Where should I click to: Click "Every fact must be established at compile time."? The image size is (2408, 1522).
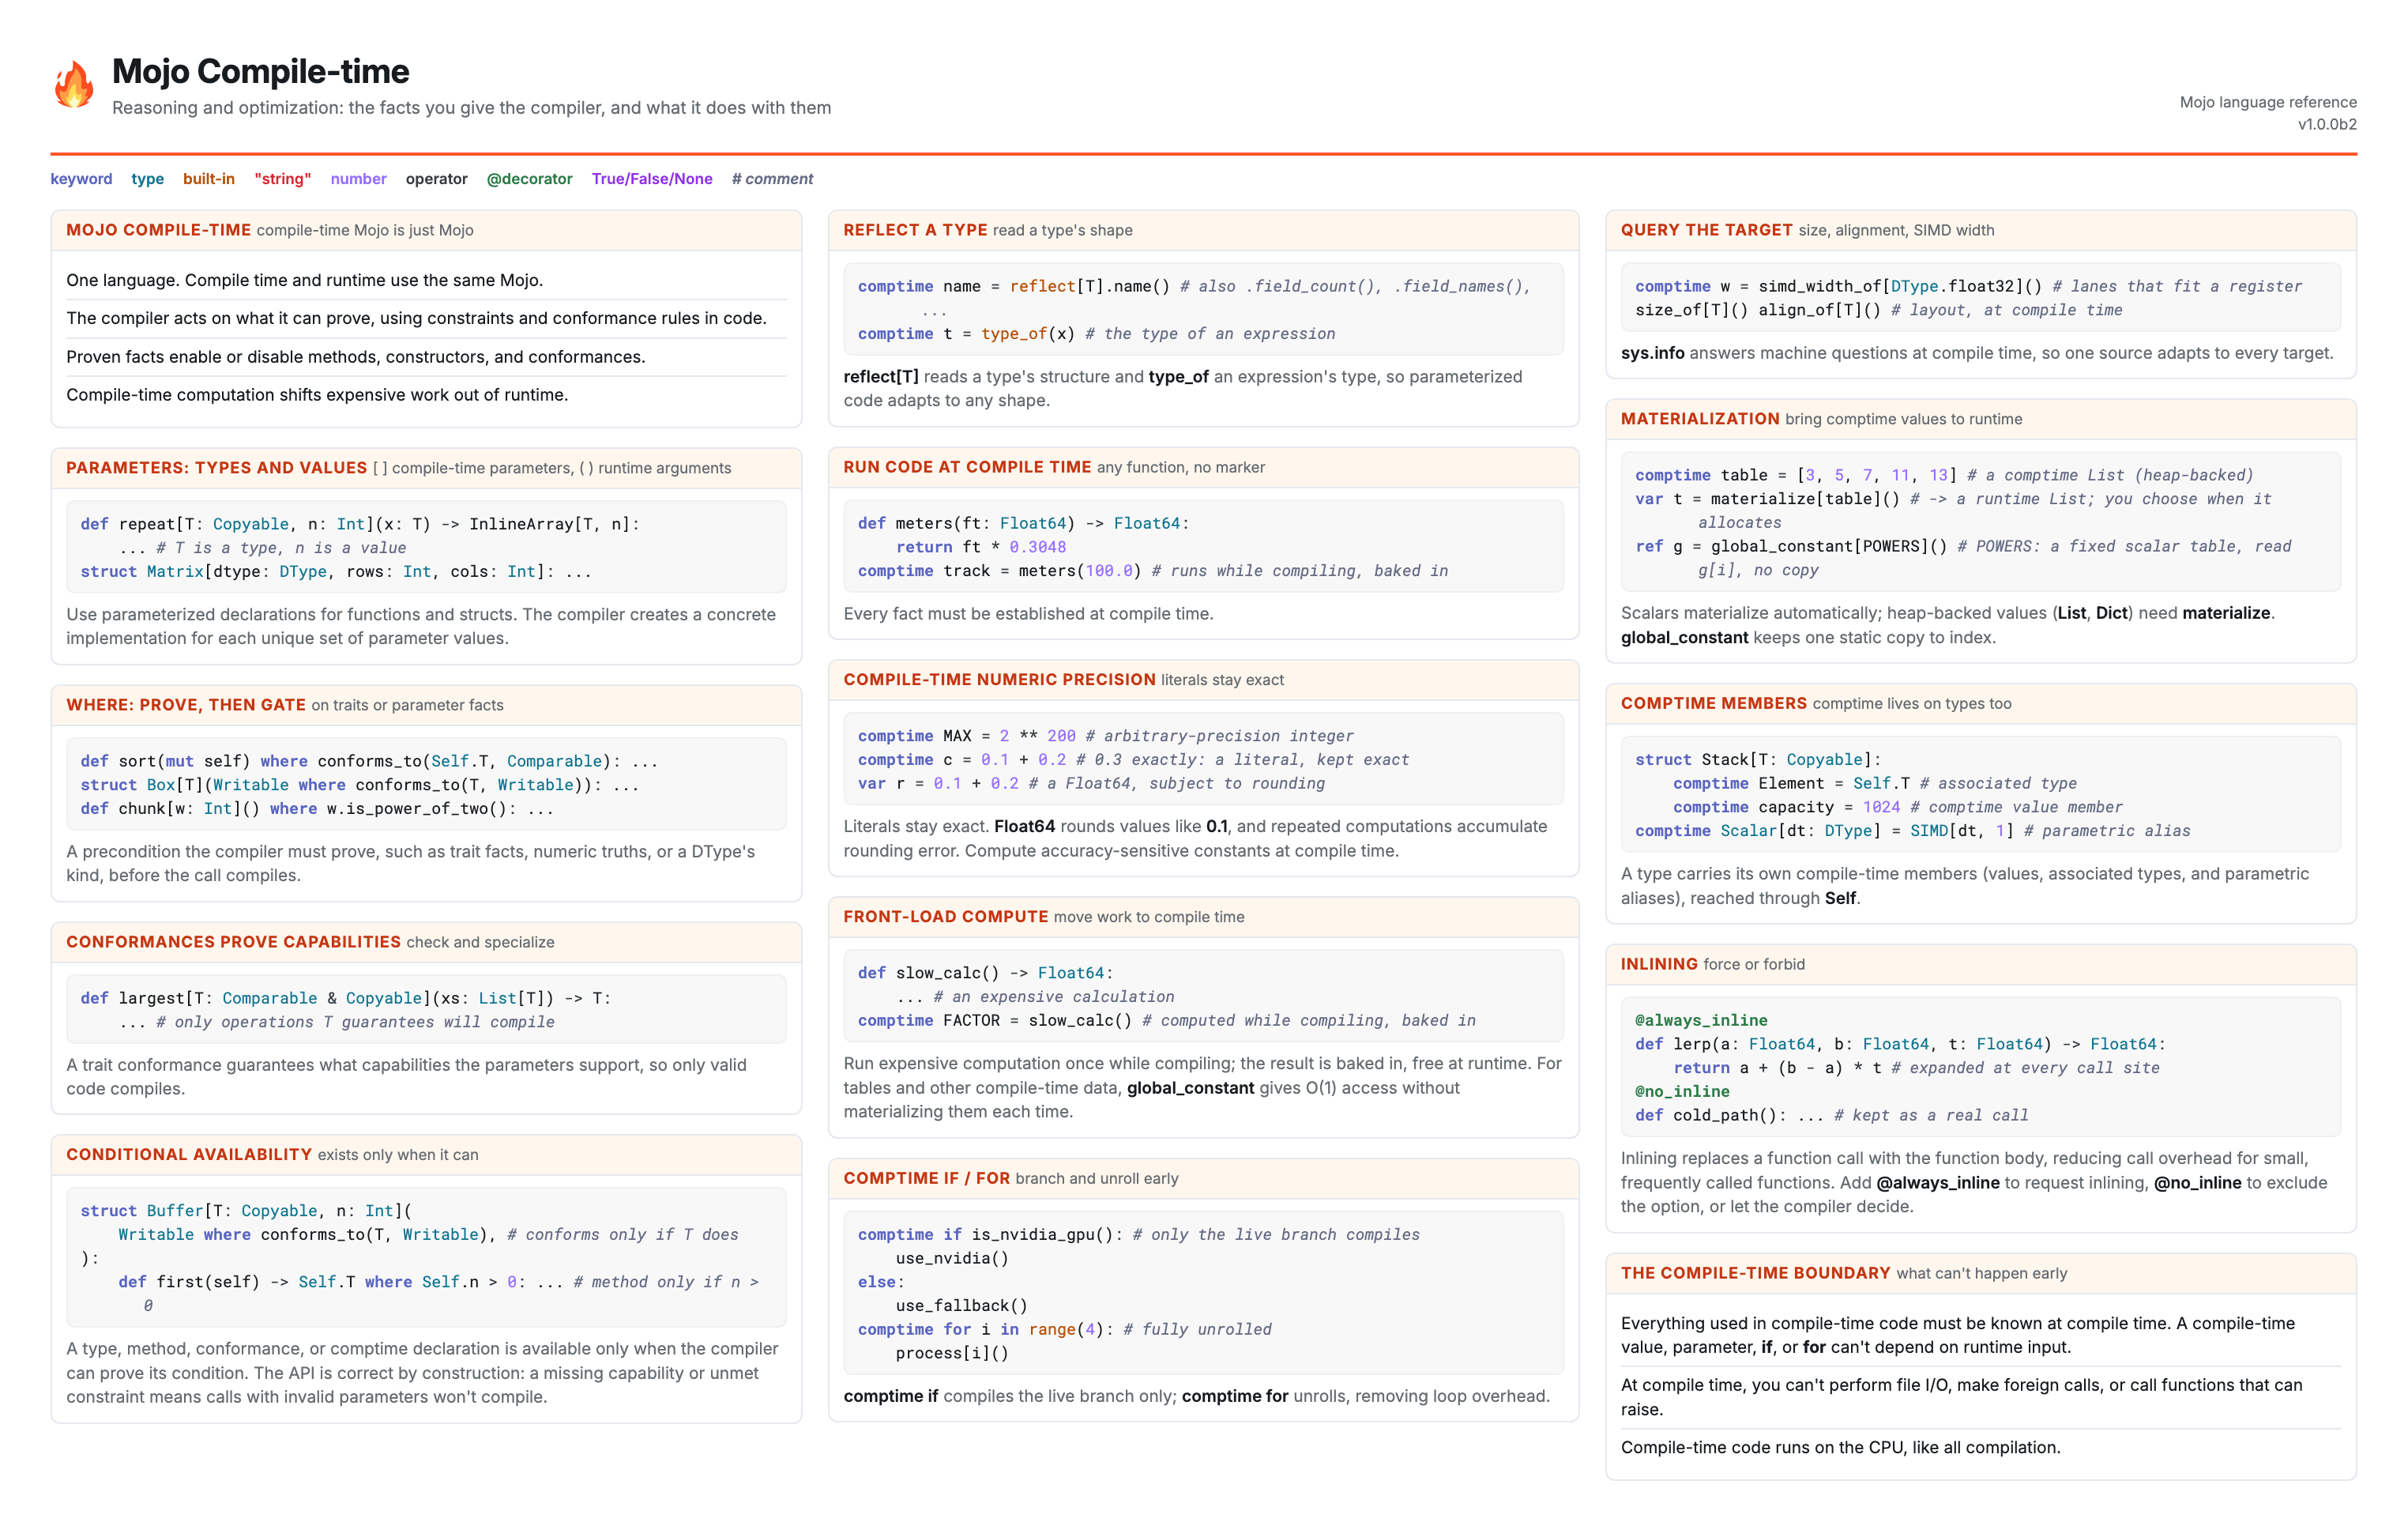click(x=1028, y=614)
